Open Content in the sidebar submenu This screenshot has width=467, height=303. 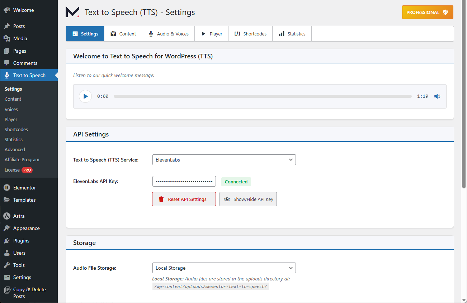click(x=13, y=99)
